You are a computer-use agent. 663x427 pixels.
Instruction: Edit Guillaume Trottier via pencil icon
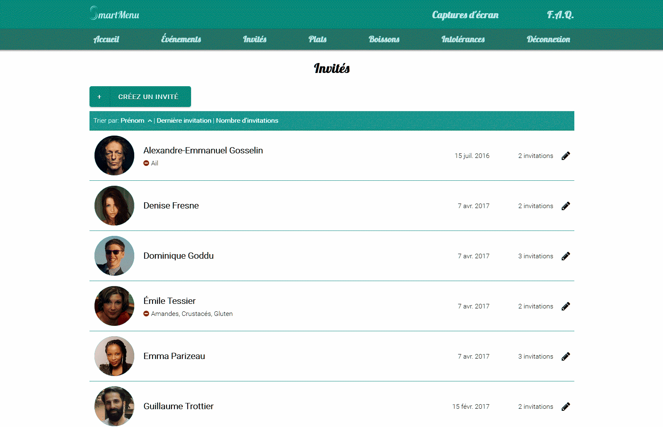coord(566,407)
